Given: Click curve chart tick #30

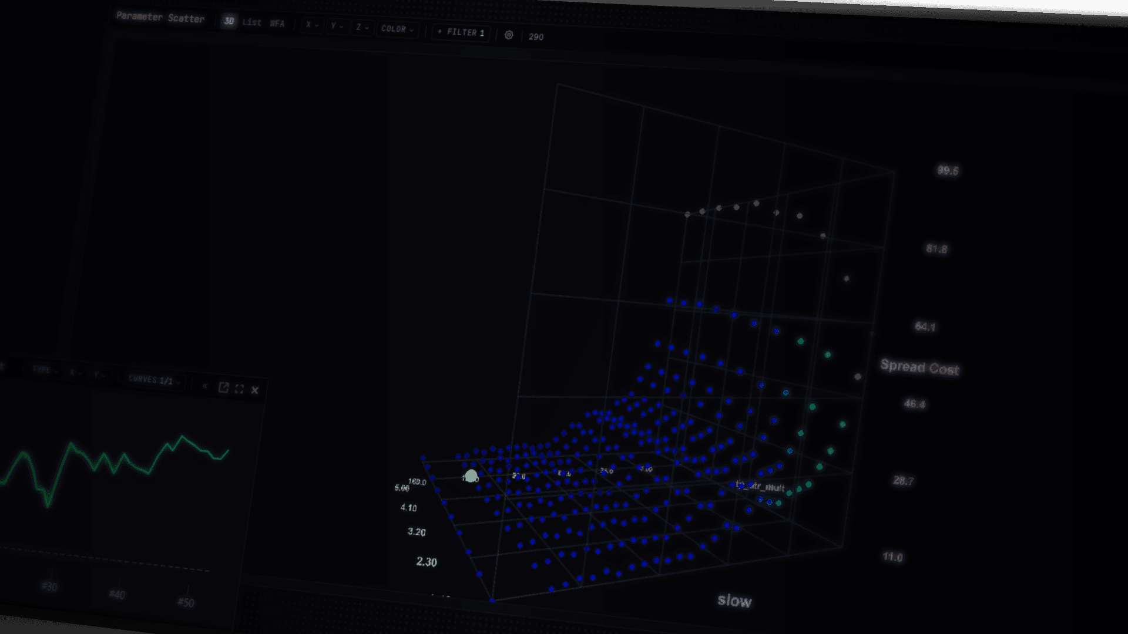Looking at the screenshot, I should click(x=49, y=586).
